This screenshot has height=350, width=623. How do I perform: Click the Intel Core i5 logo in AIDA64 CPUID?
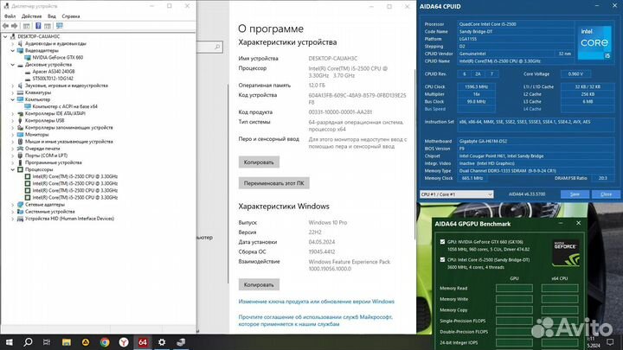coord(594,42)
